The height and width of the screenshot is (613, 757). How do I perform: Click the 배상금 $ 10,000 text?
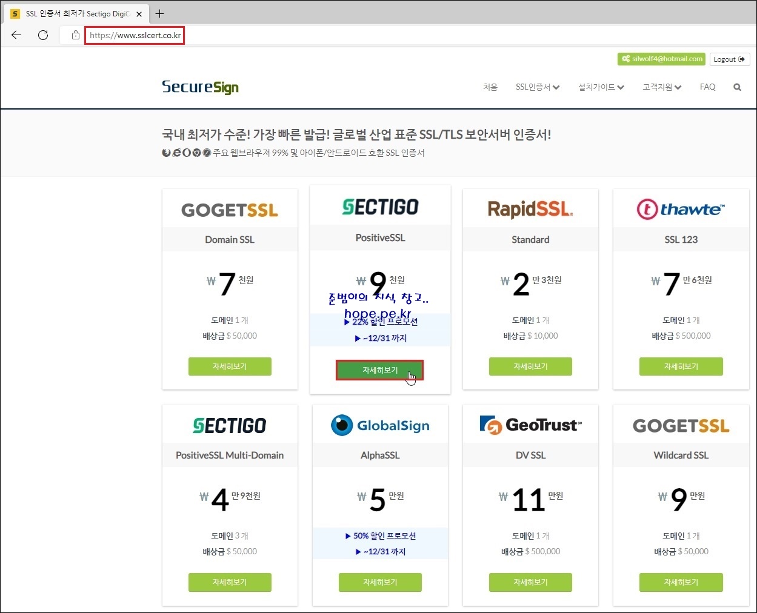(x=530, y=336)
